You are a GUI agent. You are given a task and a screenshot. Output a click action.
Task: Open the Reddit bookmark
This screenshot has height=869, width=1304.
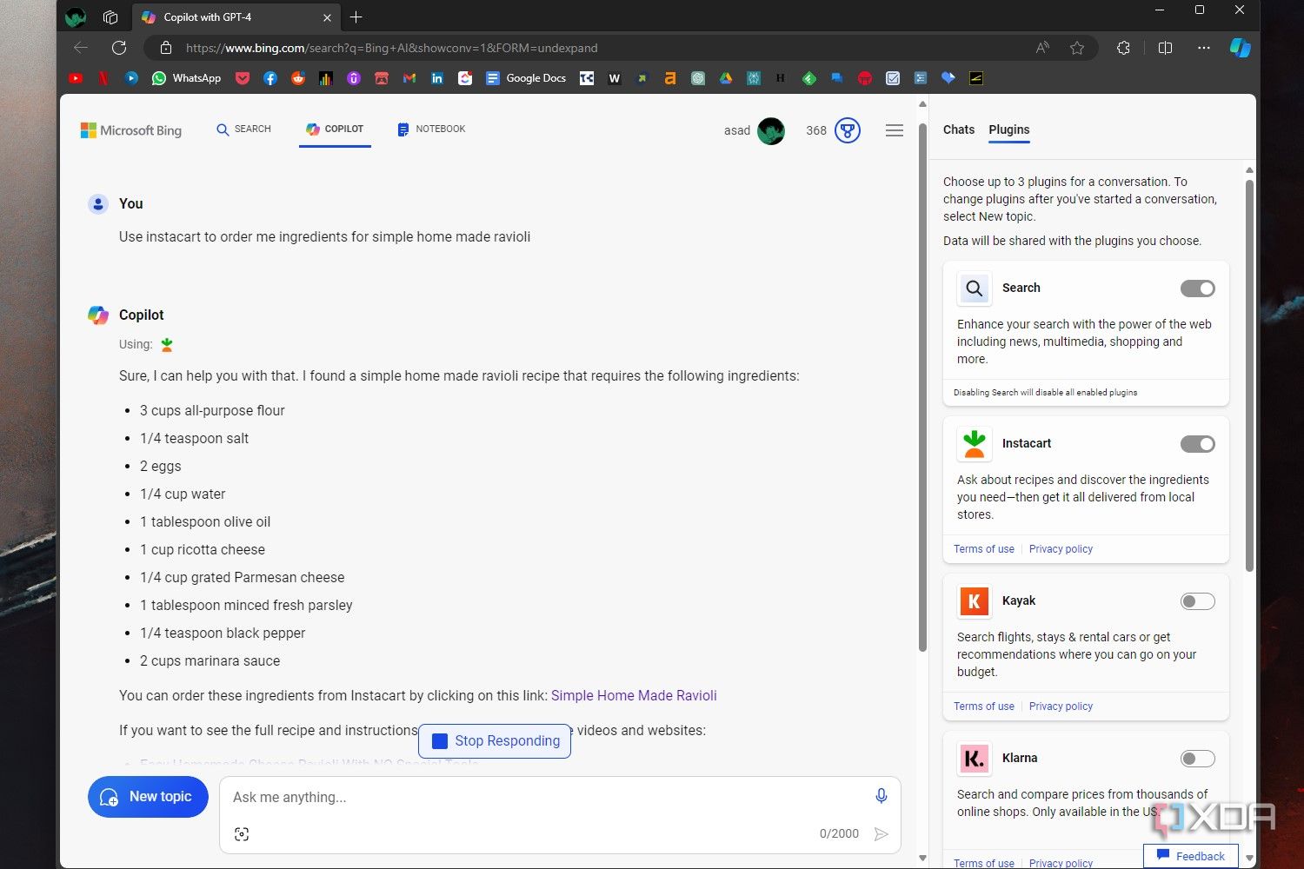coord(298,78)
